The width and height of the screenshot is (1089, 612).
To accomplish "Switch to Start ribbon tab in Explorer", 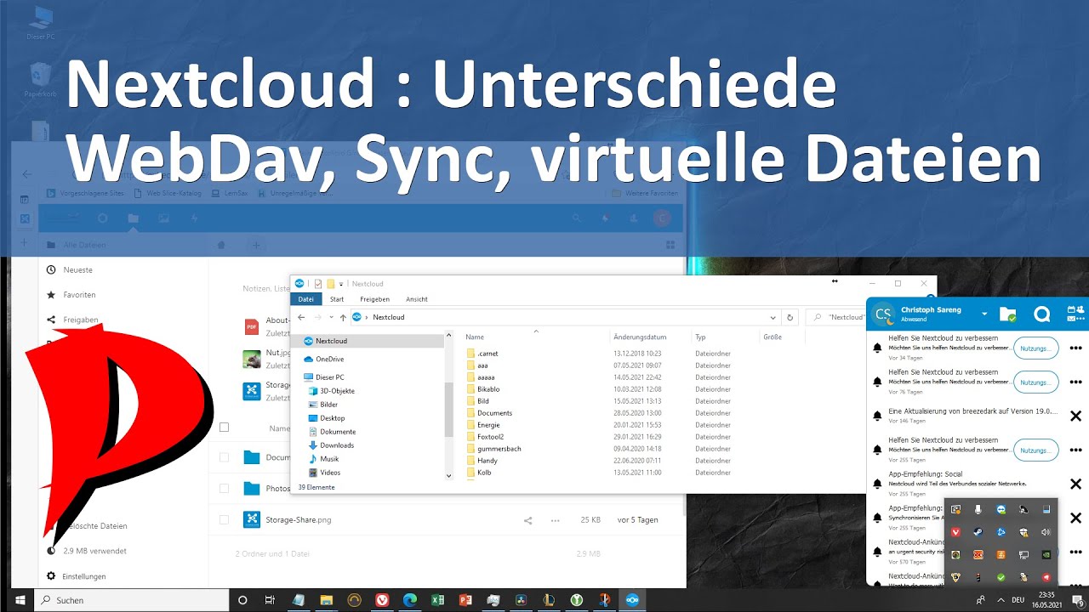I will point(337,299).
